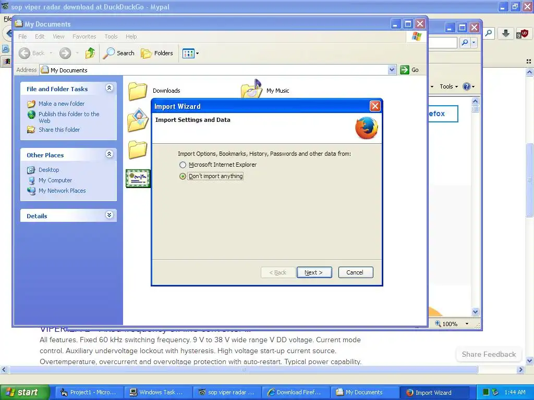Click Start button on taskbar
The width and height of the screenshot is (534, 400).
(25, 392)
